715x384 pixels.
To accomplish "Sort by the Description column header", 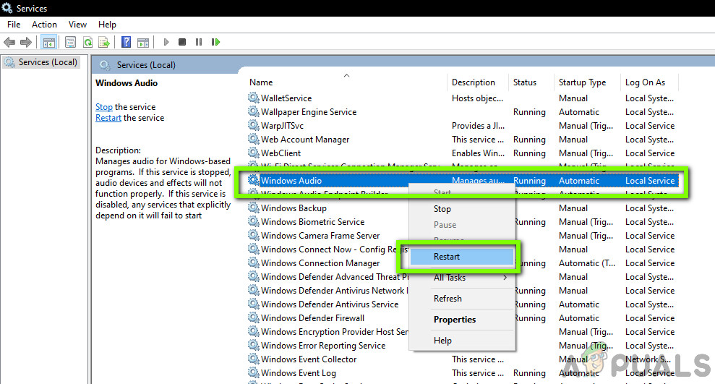I will tap(478, 82).
